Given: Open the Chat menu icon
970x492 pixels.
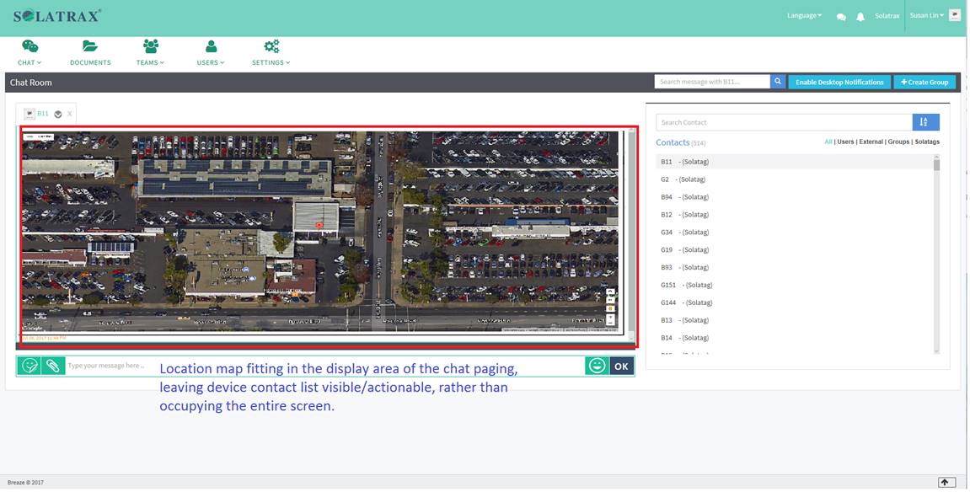Looking at the screenshot, I should point(29,46).
